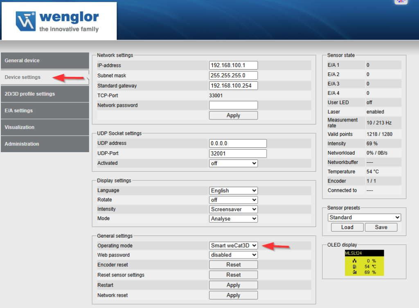Focus the UDP-Port text field
The height and width of the screenshot is (308, 419).
pyautogui.click(x=238, y=153)
